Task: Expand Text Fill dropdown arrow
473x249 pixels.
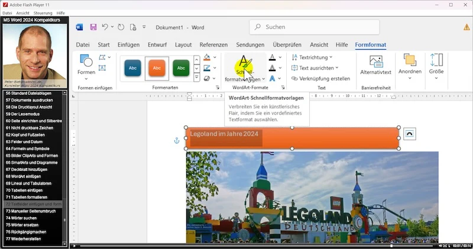Action: click(x=280, y=57)
